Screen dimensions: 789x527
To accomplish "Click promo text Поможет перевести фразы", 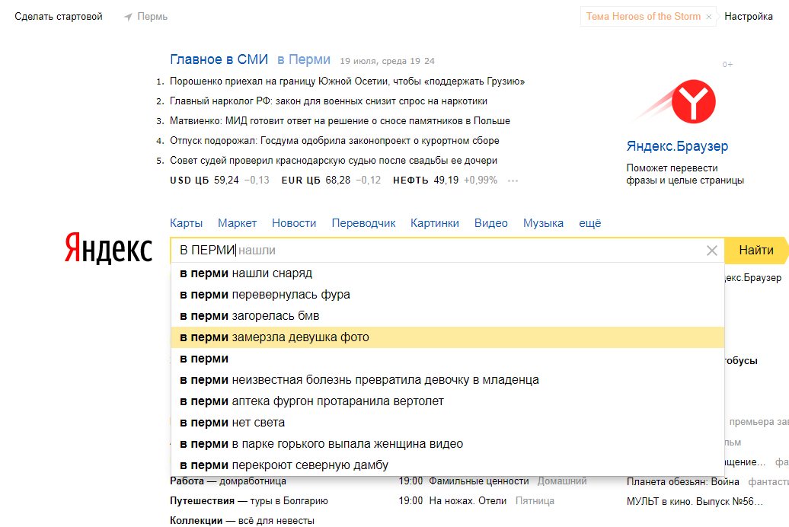I will point(685,174).
